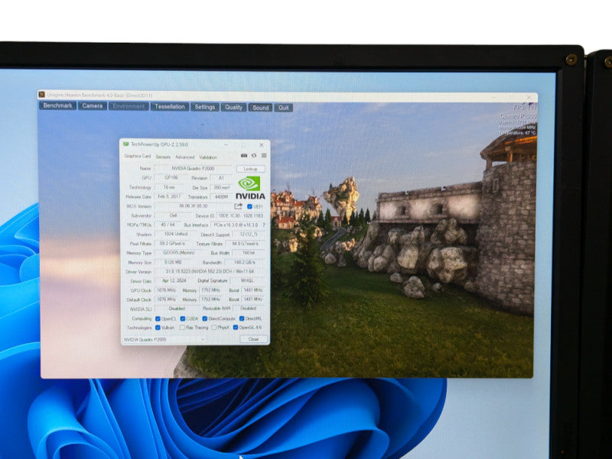Click the ROPs/TMUs field 40 / 64
This screenshot has height=459, width=612.
[168, 225]
